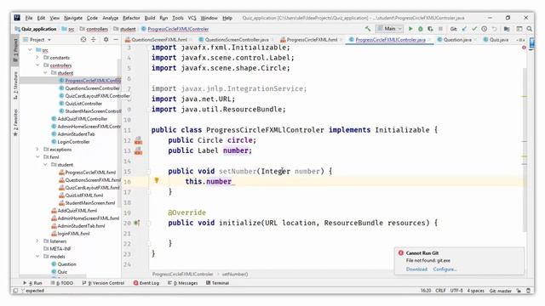Click the Download link in Git notification
Viewport: 545px width, 306px height.
tap(416, 269)
